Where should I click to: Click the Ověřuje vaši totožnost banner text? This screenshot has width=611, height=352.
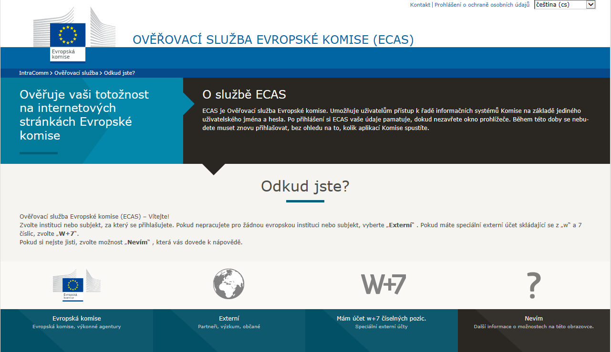pos(84,115)
